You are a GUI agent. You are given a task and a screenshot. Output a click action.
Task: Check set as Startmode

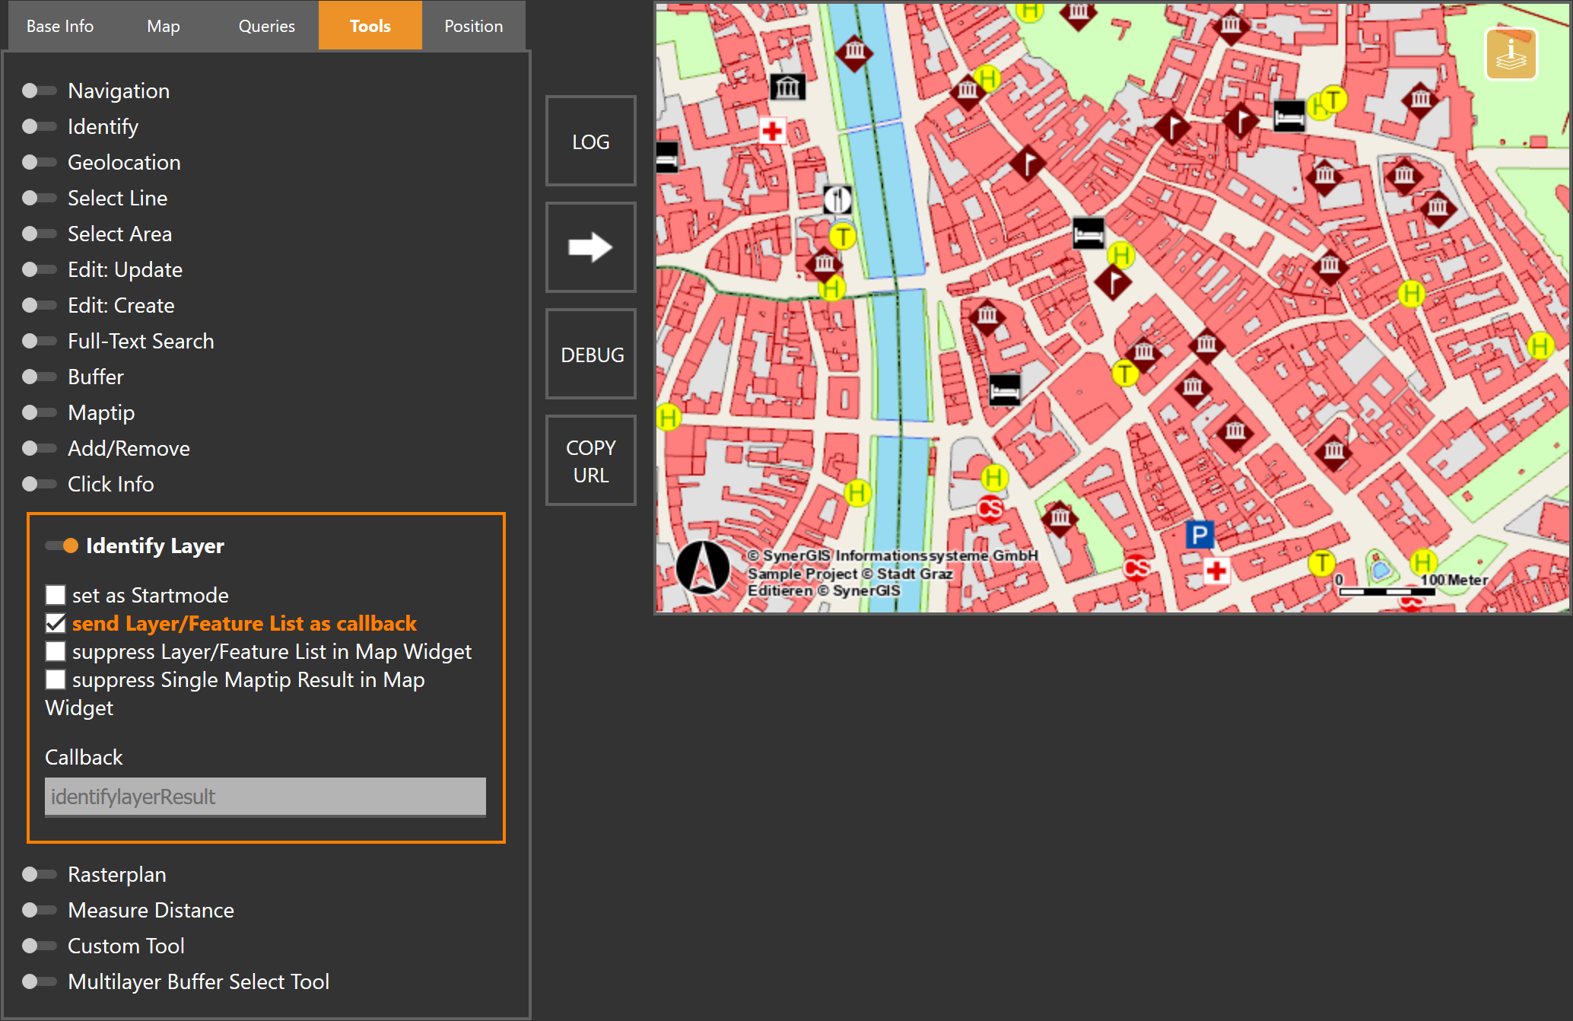click(55, 595)
